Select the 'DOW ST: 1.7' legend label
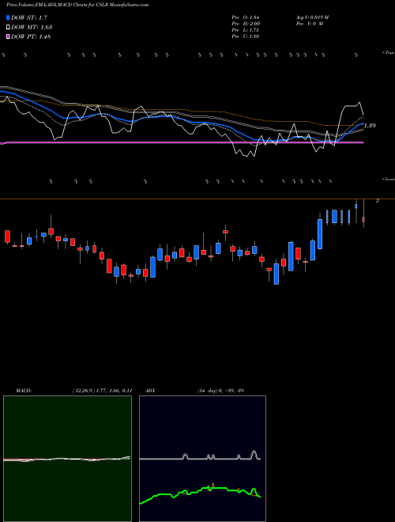The image size is (395, 522). click(29, 17)
